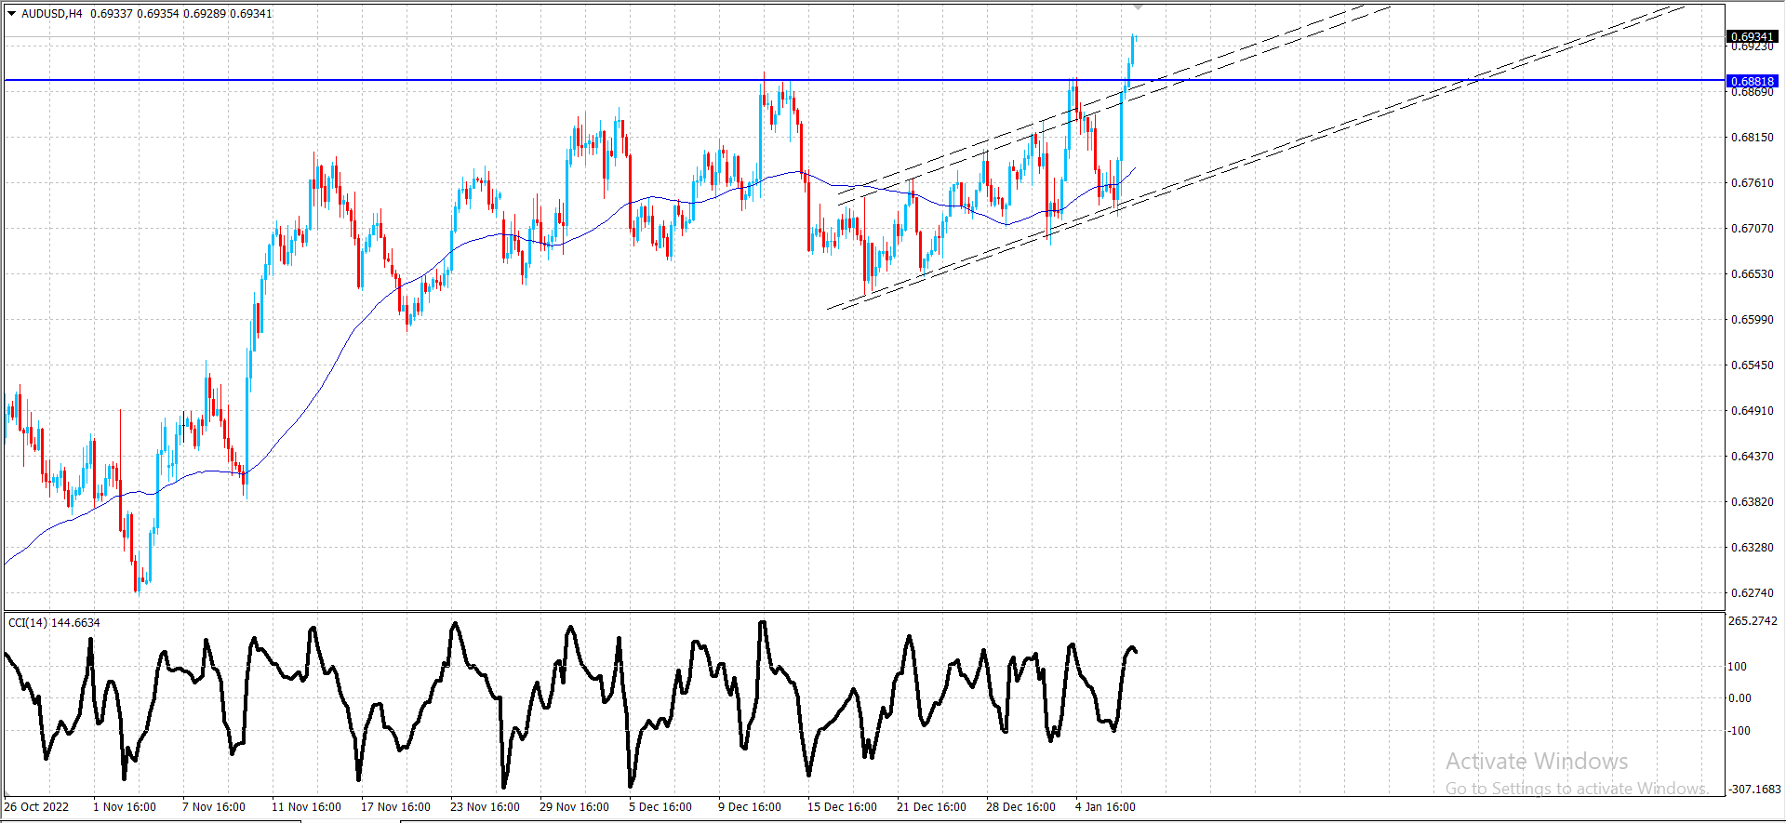Click the 265.2742 CCI maximum label
This screenshot has height=823, width=1786.
(x=1753, y=620)
